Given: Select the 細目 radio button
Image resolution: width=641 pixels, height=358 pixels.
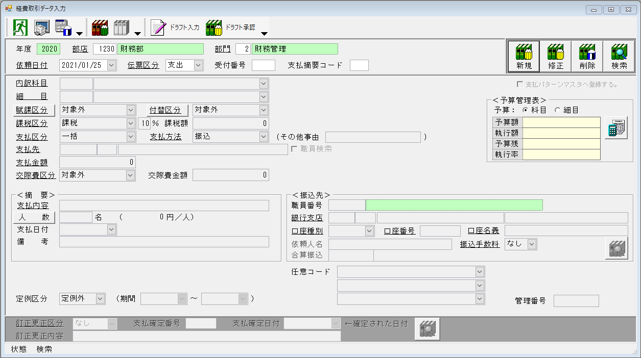Looking at the screenshot, I should pos(557,110).
